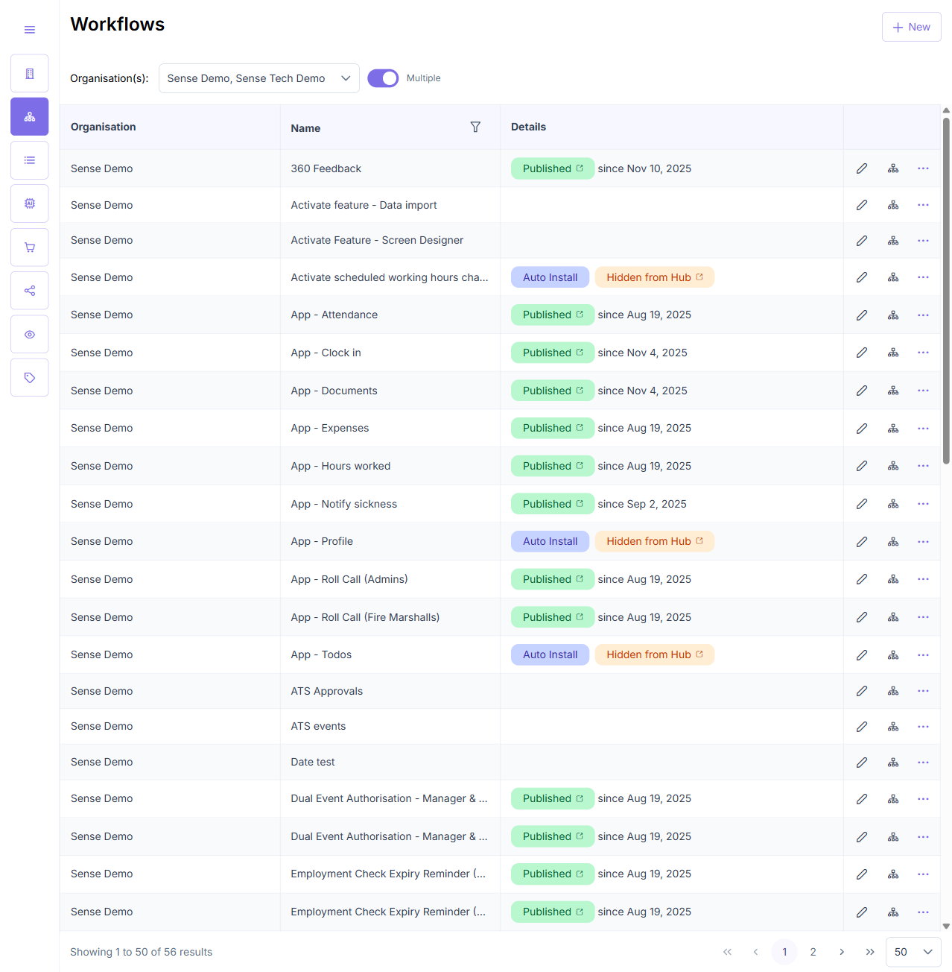Open the eye icon in the sidebar

30,335
